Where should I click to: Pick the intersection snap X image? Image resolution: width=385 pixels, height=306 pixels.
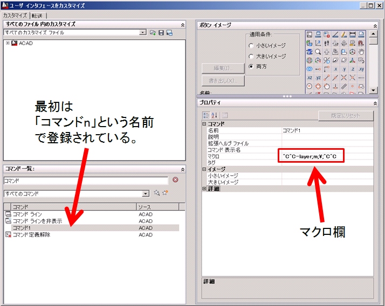344,78
